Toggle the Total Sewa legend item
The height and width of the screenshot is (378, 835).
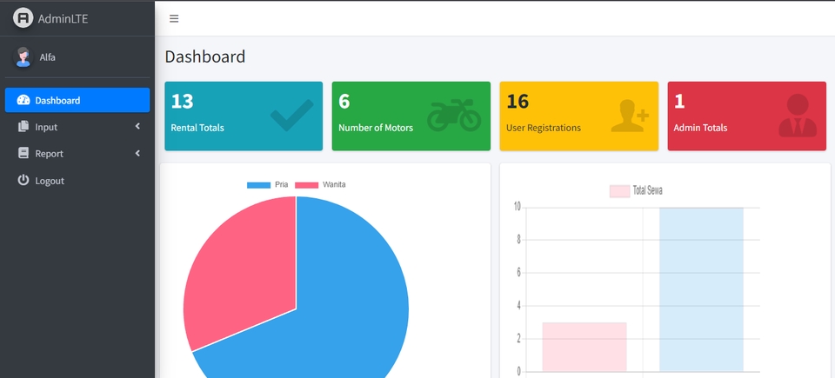(636, 190)
